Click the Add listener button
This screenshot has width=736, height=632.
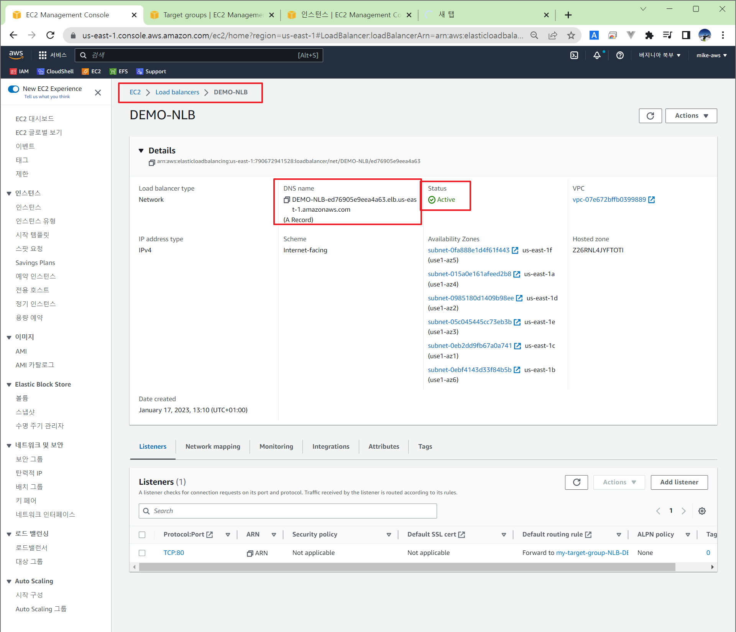tap(679, 482)
